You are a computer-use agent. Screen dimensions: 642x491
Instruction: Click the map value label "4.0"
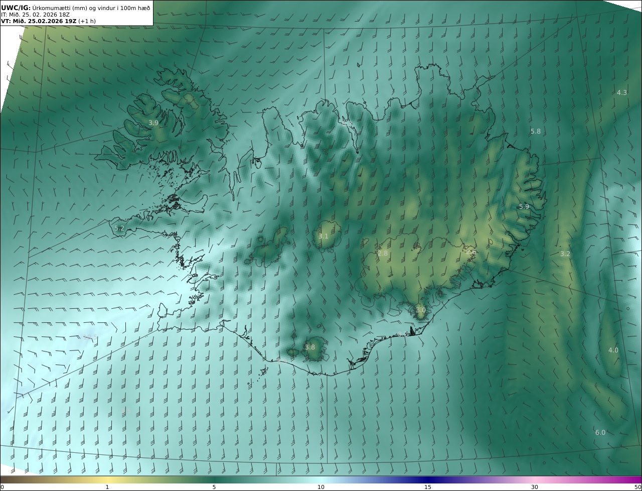pyautogui.click(x=613, y=350)
